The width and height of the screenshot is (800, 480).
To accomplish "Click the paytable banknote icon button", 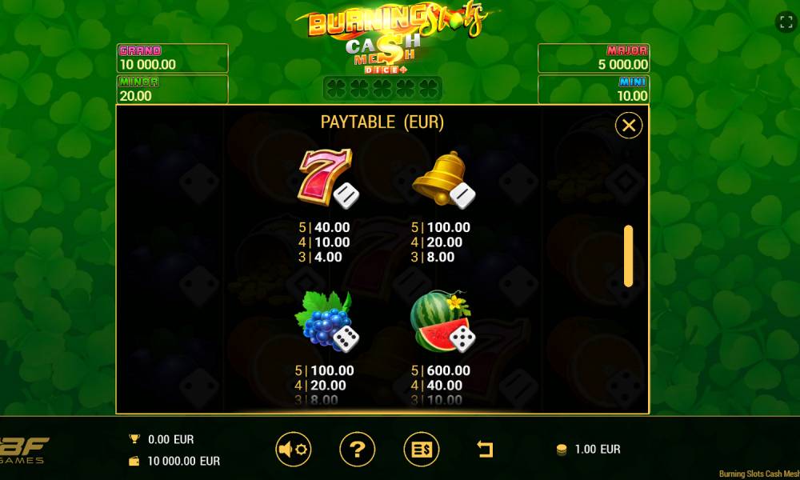I will tap(422, 450).
